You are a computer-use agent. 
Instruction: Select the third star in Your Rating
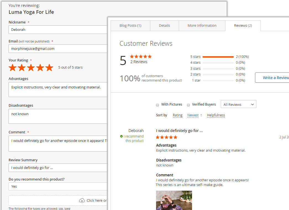(31, 68)
